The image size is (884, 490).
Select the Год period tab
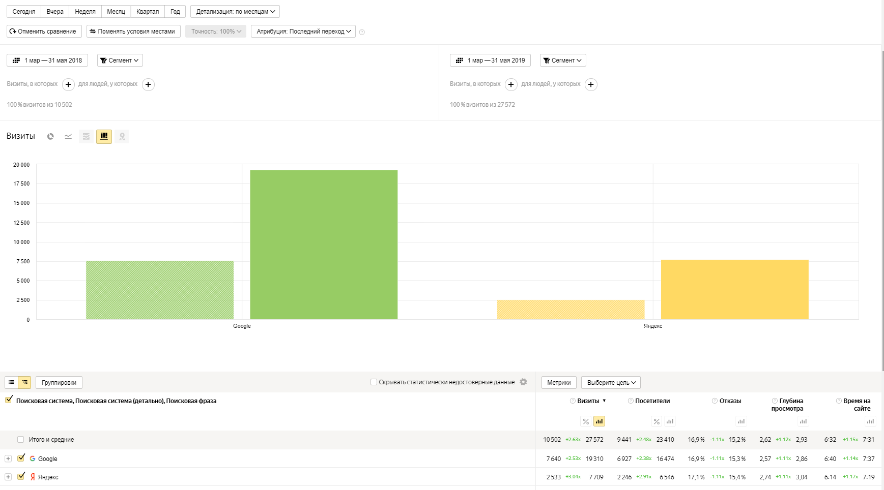click(x=175, y=12)
